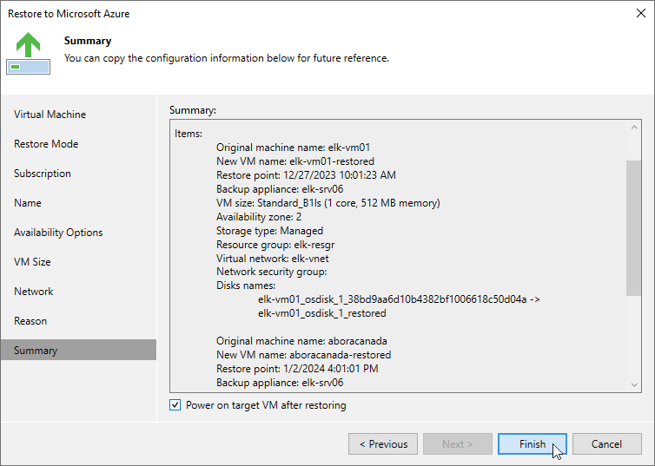
Task: Select the Summary step in sidebar
Action: click(78, 350)
